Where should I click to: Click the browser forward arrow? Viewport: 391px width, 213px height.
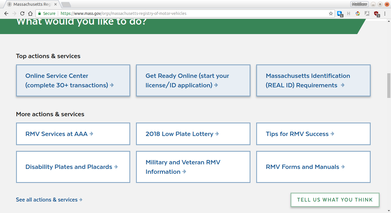(14, 13)
